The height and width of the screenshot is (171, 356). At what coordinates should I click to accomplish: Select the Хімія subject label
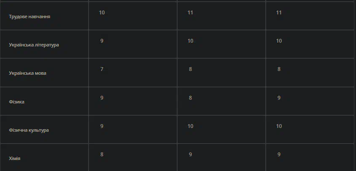click(x=14, y=158)
